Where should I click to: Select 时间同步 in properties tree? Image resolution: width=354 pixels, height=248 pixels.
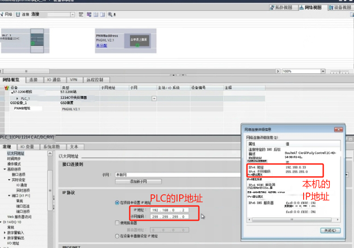pos(14,159)
